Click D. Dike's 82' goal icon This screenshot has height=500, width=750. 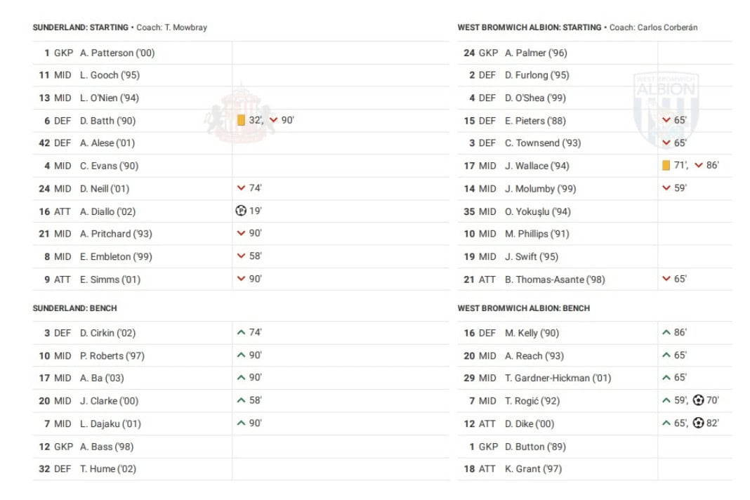[698, 423]
